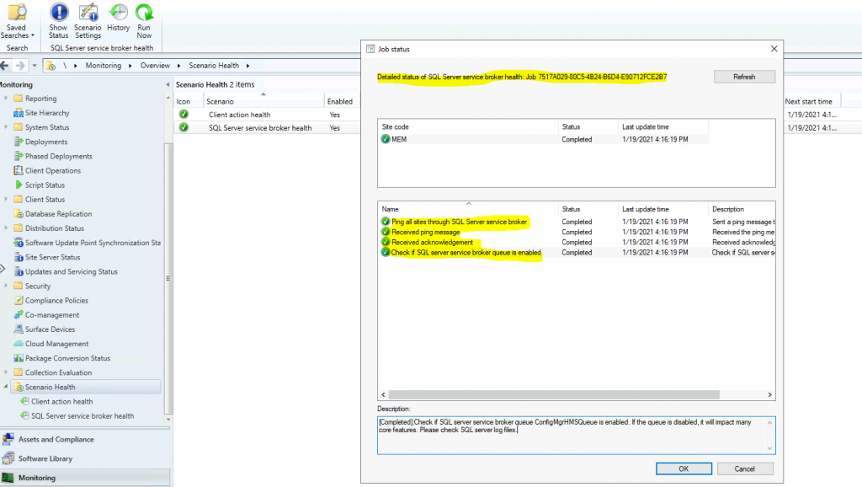Click the Refresh button in Job status
Image resolution: width=862 pixels, height=487 pixels.
point(744,77)
